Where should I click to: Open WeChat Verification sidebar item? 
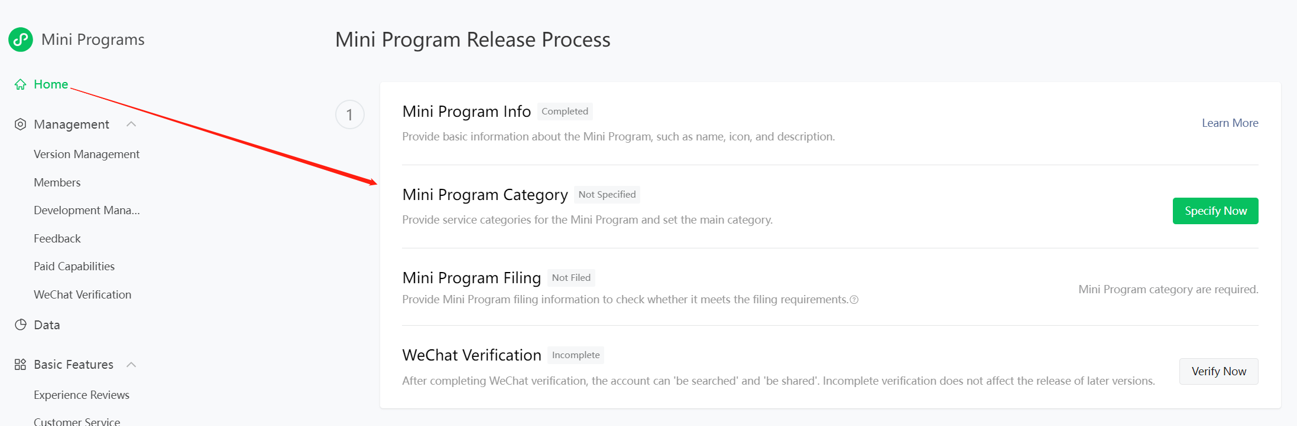[82, 294]
